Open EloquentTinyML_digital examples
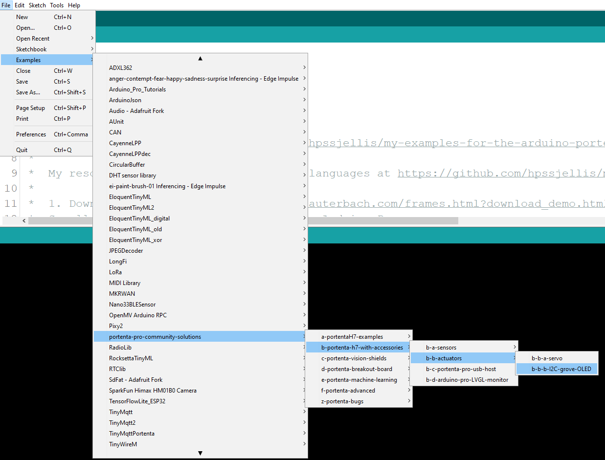The height and width of the screenshot is (460, 605). (201, 219)
